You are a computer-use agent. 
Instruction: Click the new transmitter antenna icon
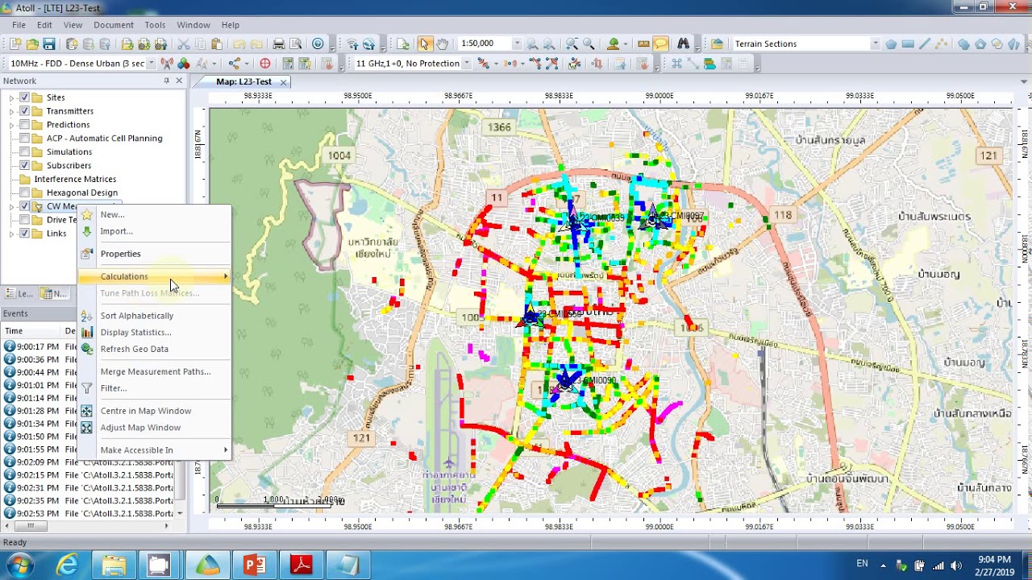[x=167, y=63]
